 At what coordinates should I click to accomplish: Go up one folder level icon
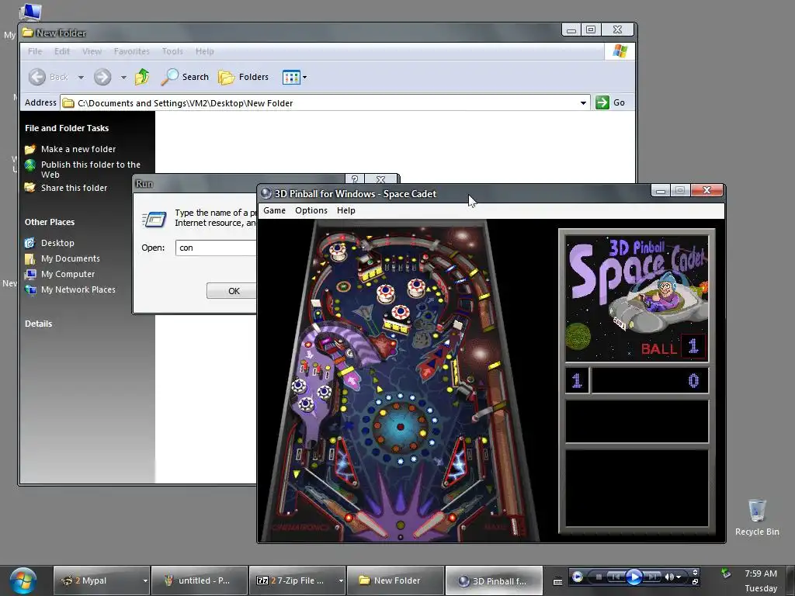142,77
